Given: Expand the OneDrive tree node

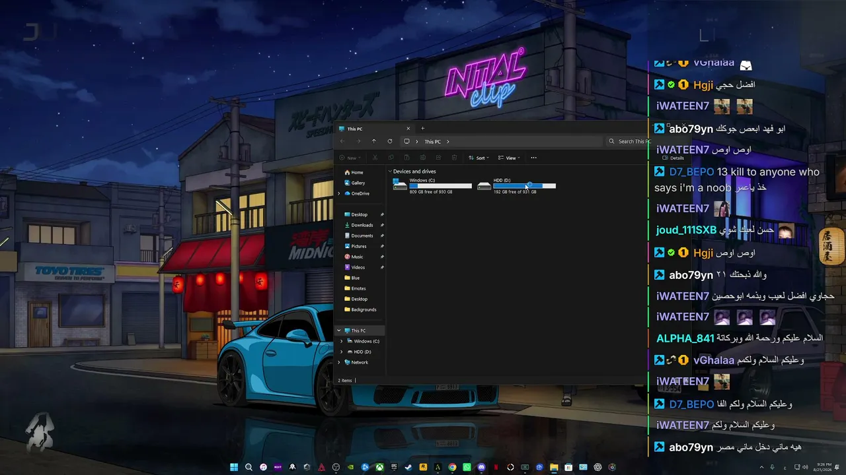Looking at the screenshot, I should coord(339,193).
